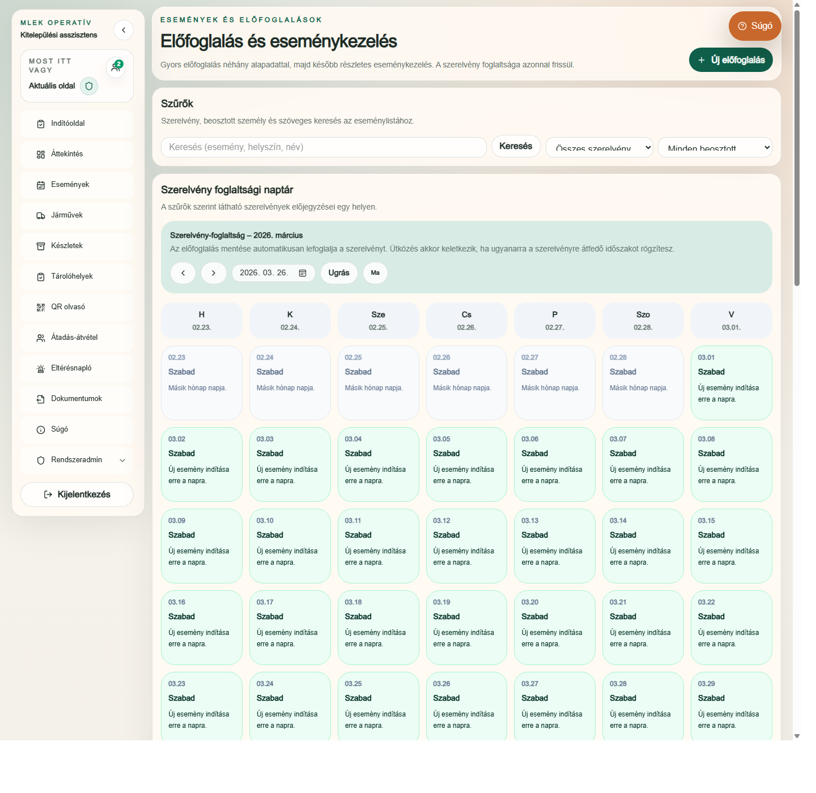Image resolution: width=816 pixels, height=793 pixels.
Task: Click the Ma today button
Action: coord(375,273)
